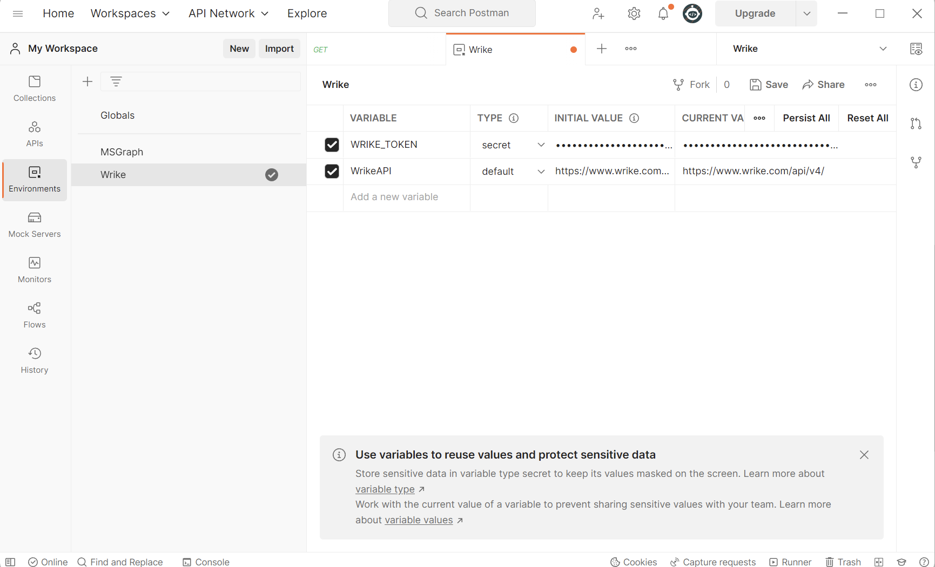
Task: Open the info icon in right sidebar
Action: pos(916,85)
